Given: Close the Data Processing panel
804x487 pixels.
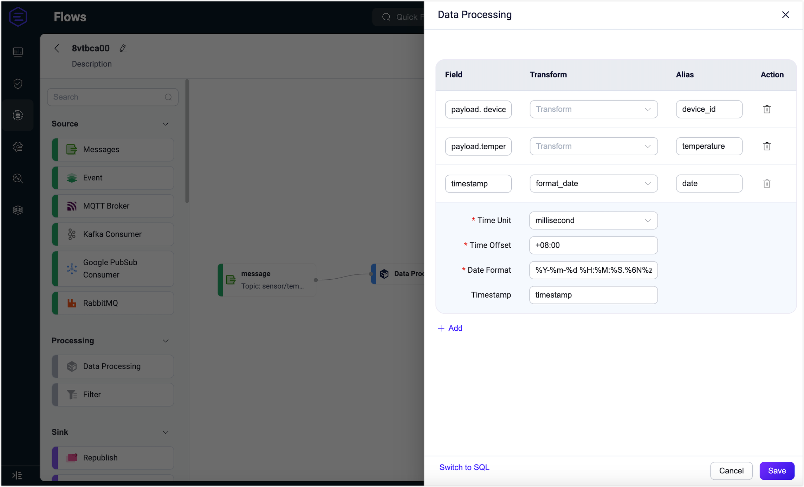Looking at the screenshot, I should (x=785, y=15).
